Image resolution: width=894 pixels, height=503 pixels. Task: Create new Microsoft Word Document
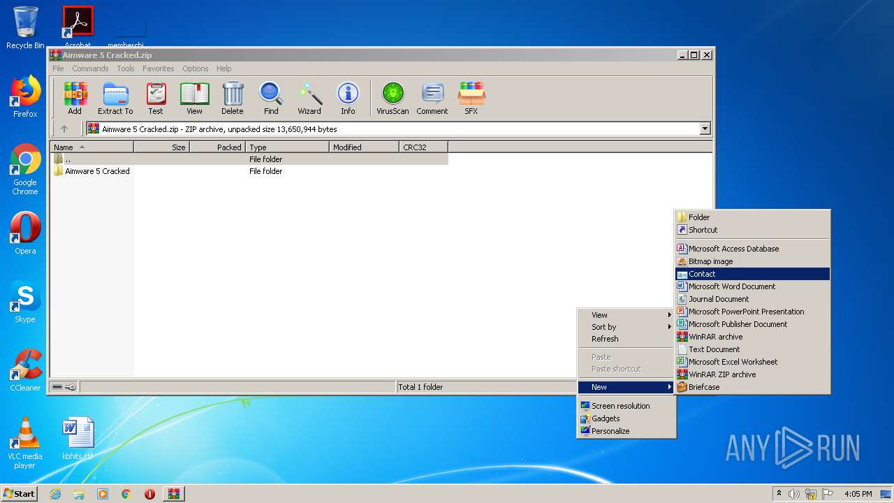point(752,286)
